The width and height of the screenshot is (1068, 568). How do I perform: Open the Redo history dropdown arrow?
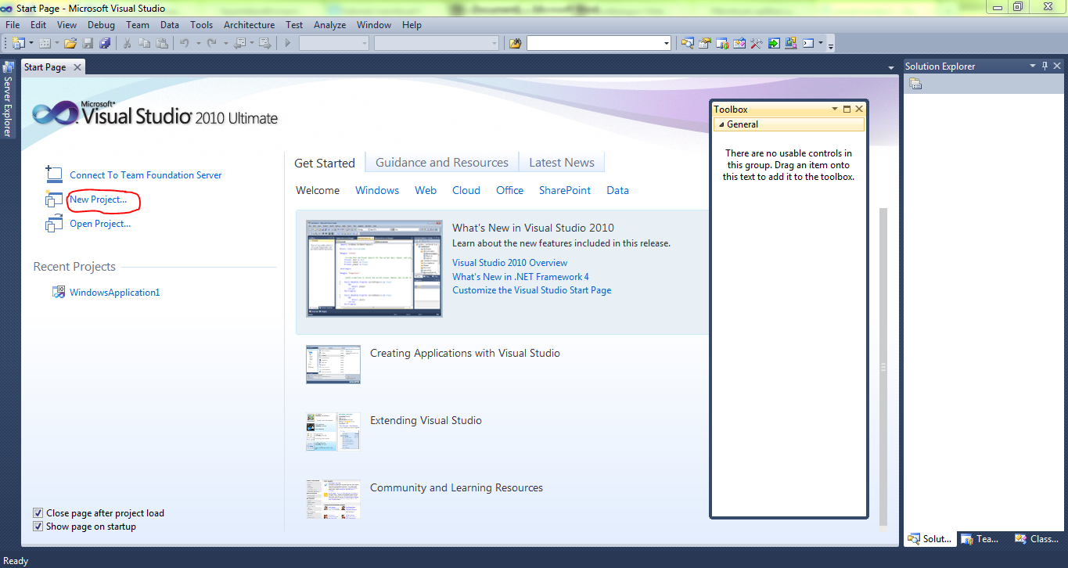pos(225,43)
